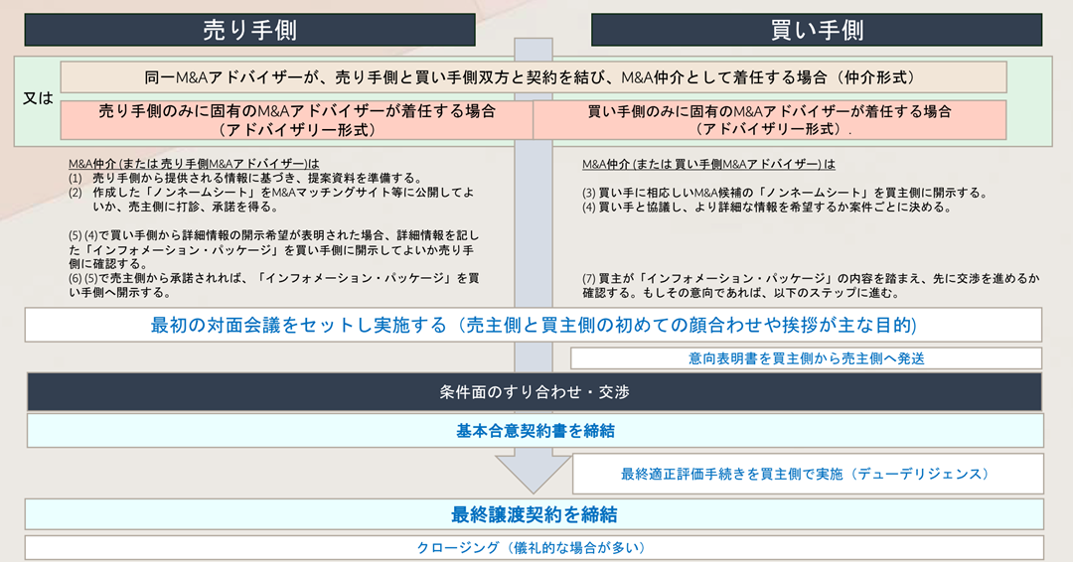Click step (3) disclosing ノンネームシート to buyer
The width and height of the screenshot is (1073, 562).
click(x=784, y=193)
